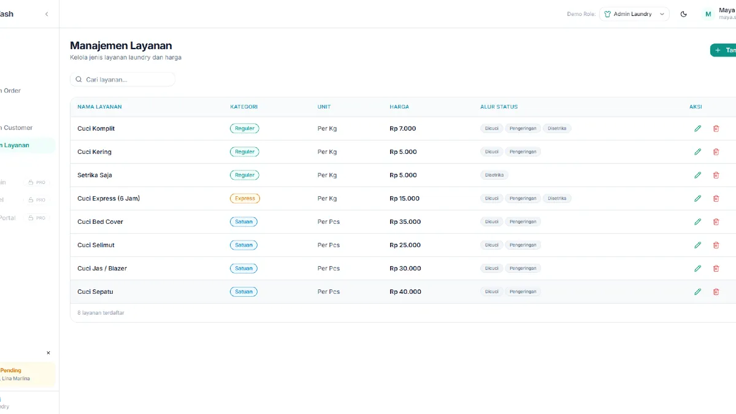Collapse the sidebar with the chevron
Viewport: 736px width, 414px height.
(47, 14)
